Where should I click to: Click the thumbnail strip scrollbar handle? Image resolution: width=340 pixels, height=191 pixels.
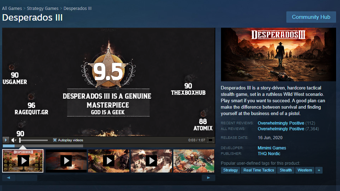[x=26, y=178]
